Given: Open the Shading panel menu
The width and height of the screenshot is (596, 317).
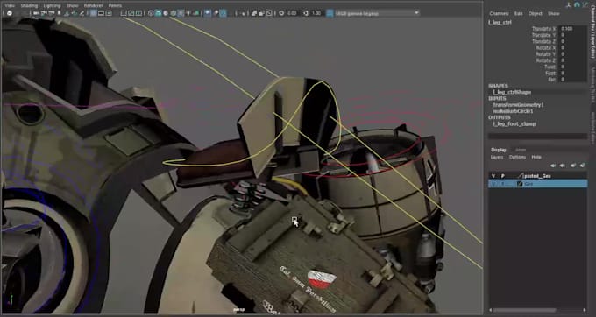Looking at the screenshot, I should pyautogui.click(x=29, y=5).
